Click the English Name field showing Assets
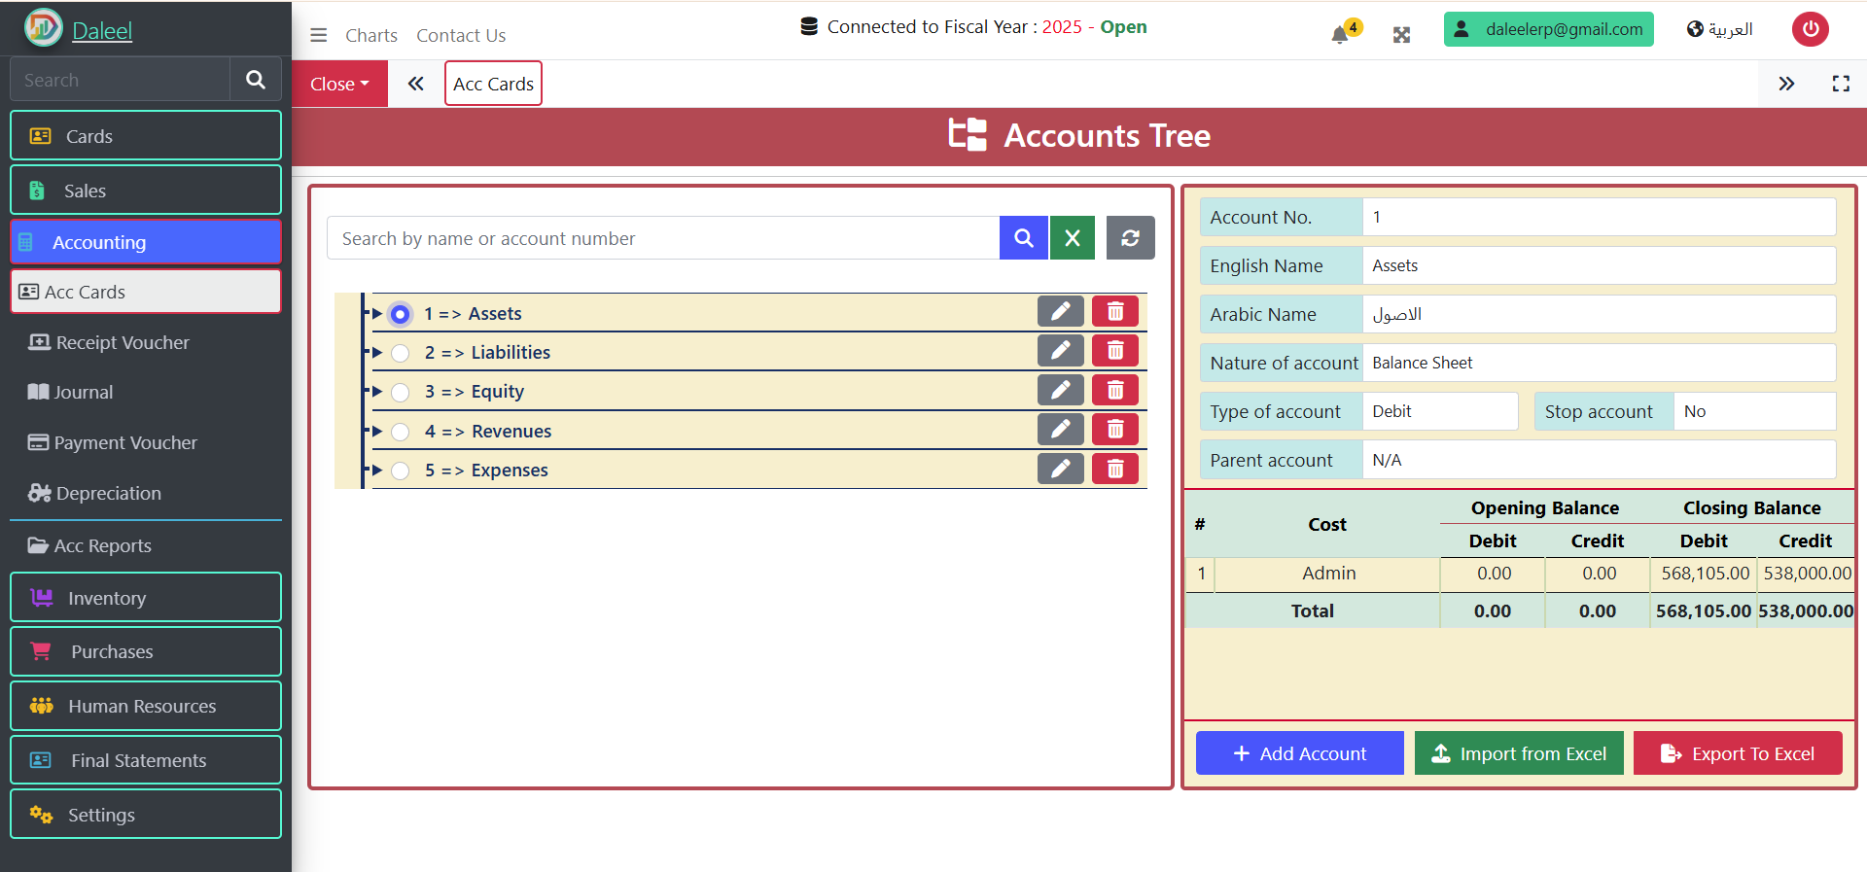Image resolution: width=1867 pixels, height=872 pixels. 1599,265
